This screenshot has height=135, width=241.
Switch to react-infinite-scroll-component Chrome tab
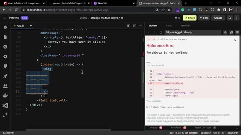24,3
